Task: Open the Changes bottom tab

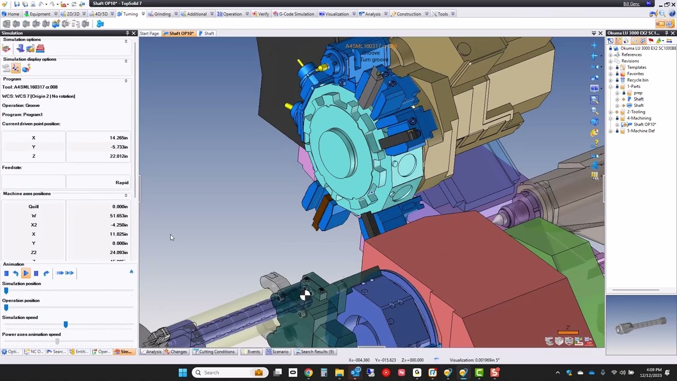Action: point(176,351)
